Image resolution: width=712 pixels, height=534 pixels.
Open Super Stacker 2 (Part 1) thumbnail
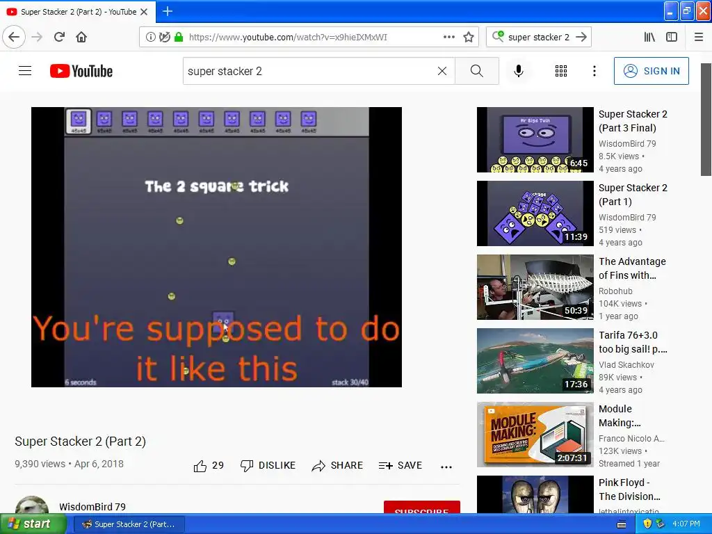535,213
